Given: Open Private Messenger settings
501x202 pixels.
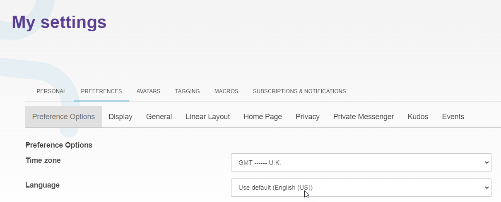Looking at the screenshot, I should point(364,117).
